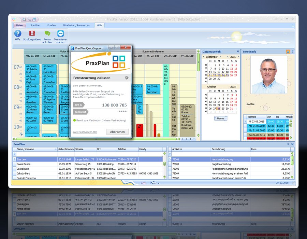This screenshot has width=307, height=239.
Task: Select appointment Sa 22.08.2015 row
Action: [x=267, y=135]
